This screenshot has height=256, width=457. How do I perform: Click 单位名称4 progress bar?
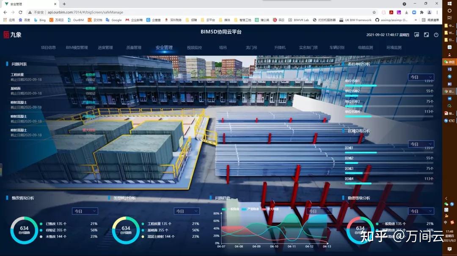[389, 116]
